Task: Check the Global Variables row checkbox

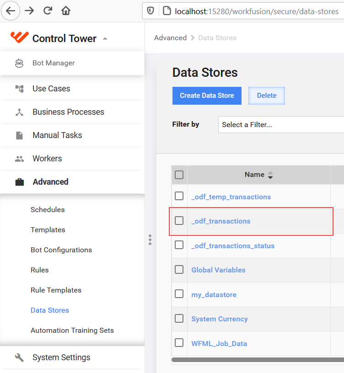Action: [x=179, y=270]
